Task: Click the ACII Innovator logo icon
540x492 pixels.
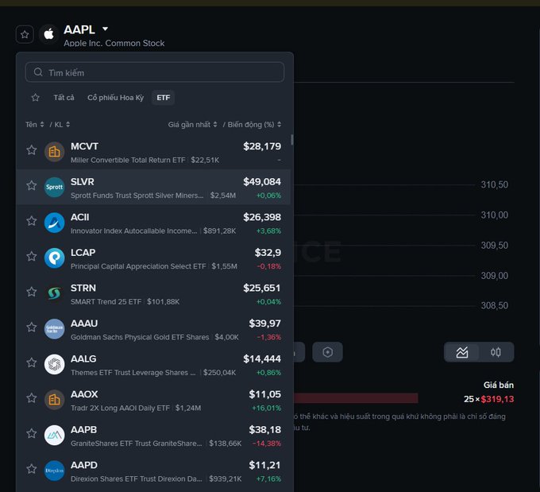Action: click(x=55, y=223)
